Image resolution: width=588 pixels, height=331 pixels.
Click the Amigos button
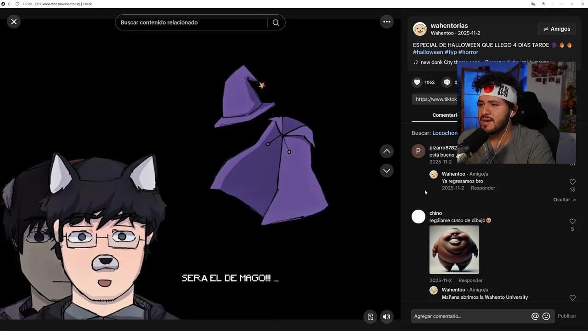pyautogui.click(x=556, y=29)
